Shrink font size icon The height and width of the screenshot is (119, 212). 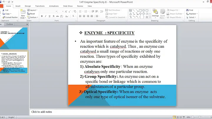69,11
